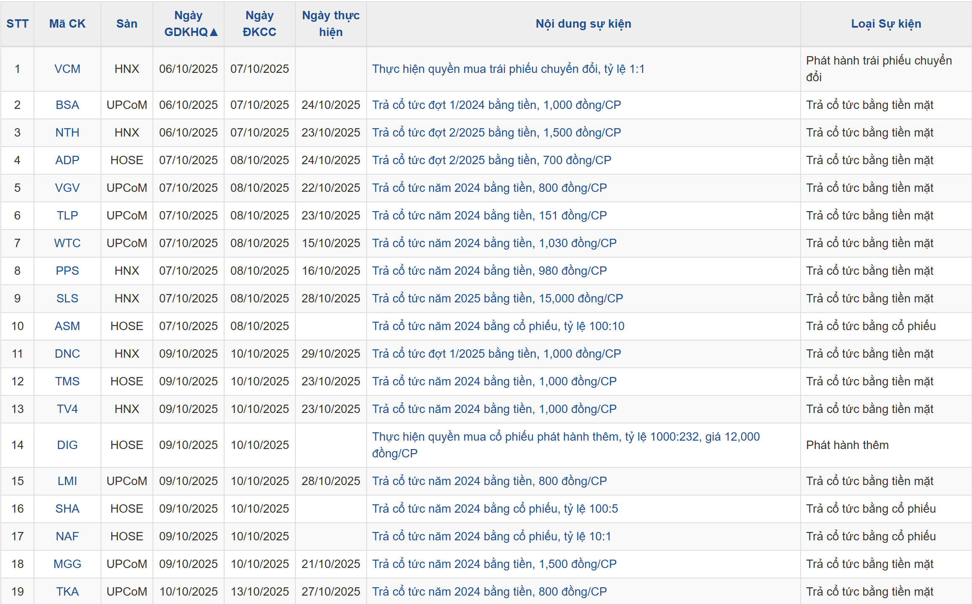Open TLP 151 đồng/CP dividend event
972x604 pixels.
(x=489, y=215)
